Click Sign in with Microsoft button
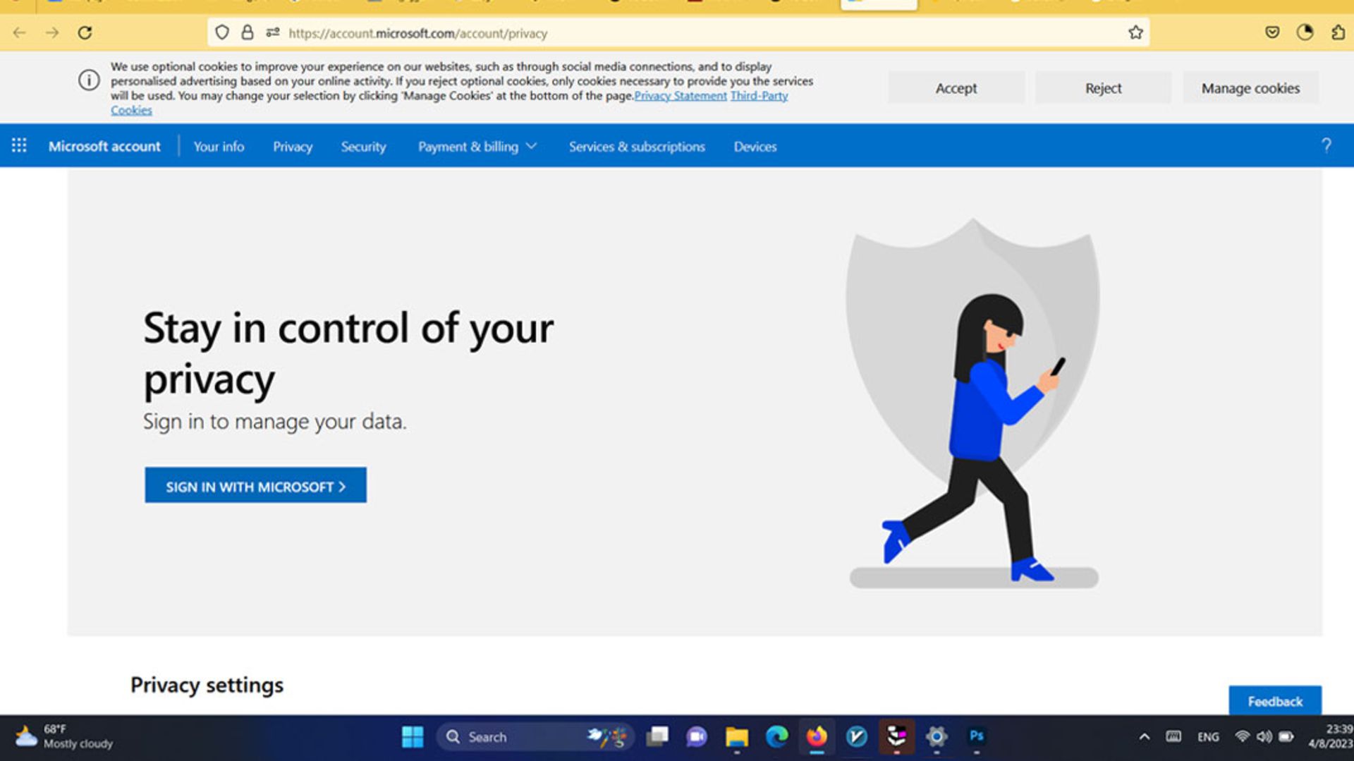 click(255, 485)
